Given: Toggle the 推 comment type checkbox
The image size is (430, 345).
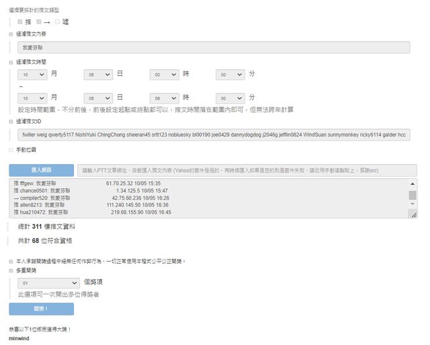Looking at the screenshot, I should click(20, 22).
